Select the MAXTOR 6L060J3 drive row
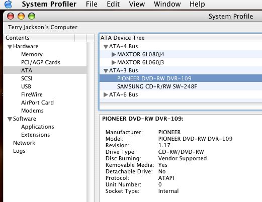Image resolution: width=262 pixels, height=202 pixels. pyautogui.click(x=181, y=62)
